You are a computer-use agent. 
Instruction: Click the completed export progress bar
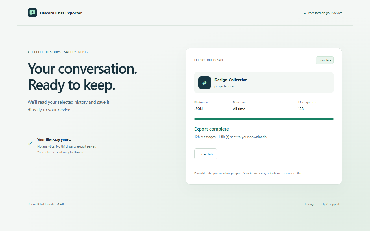[264, 119]
